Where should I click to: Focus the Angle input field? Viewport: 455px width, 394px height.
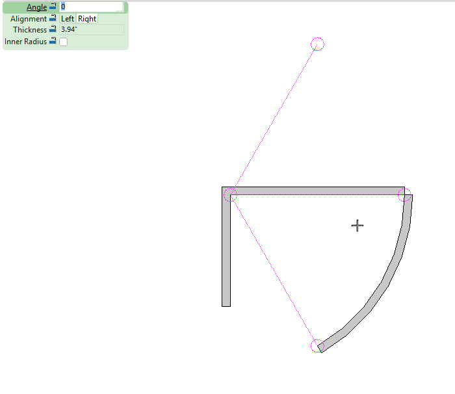(92, 7)
